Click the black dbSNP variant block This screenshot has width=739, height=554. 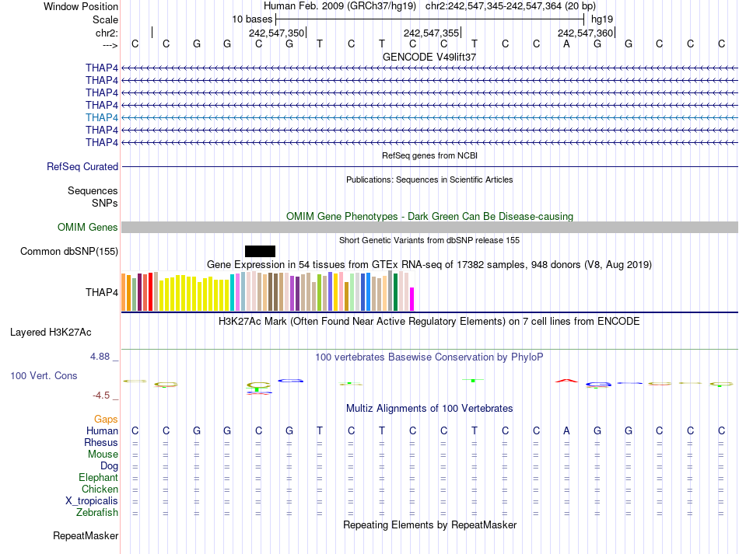pyautogui.click(x=260, y=251)
